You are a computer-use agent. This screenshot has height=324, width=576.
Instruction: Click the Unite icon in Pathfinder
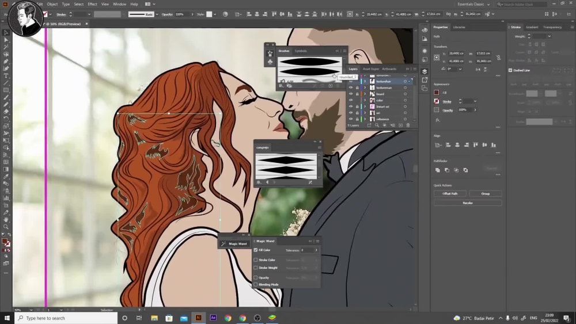click(438, 170)
